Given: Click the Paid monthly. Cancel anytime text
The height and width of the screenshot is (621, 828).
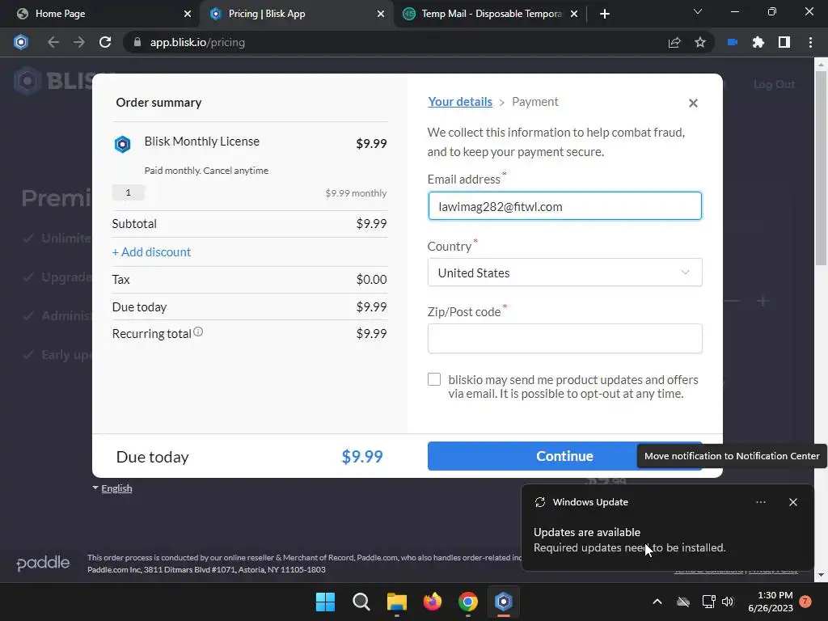Looking at the screenshot, I should [206, 171].
